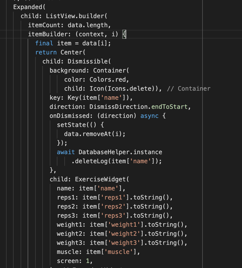Click the await keyword before DatabaseHelper
This screenshot has width=242, height=268.
coord(66,152)
